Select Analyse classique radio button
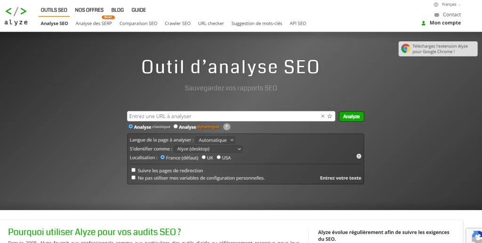 131,126
